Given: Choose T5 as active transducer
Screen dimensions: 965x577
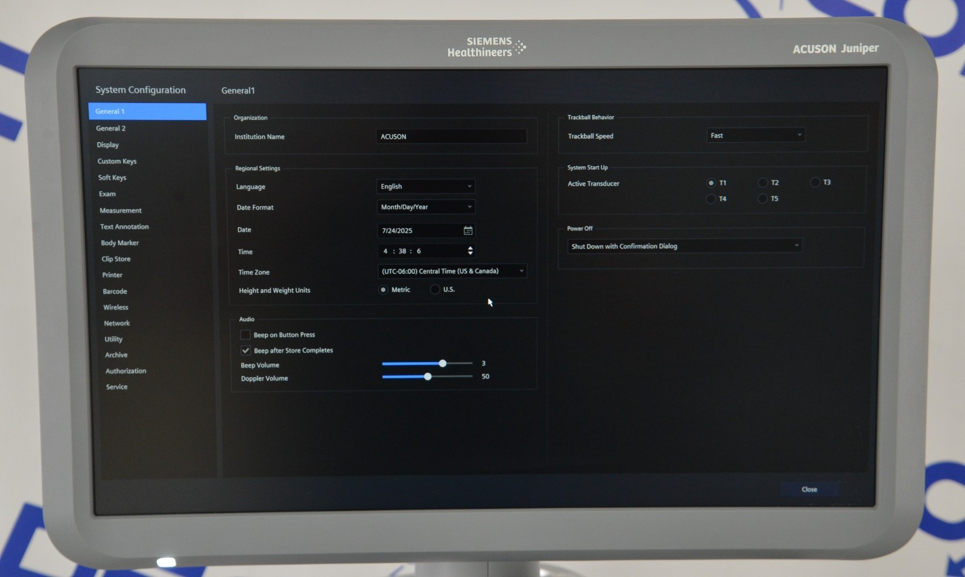Looking at the screenshot, I should click(763, 199).
